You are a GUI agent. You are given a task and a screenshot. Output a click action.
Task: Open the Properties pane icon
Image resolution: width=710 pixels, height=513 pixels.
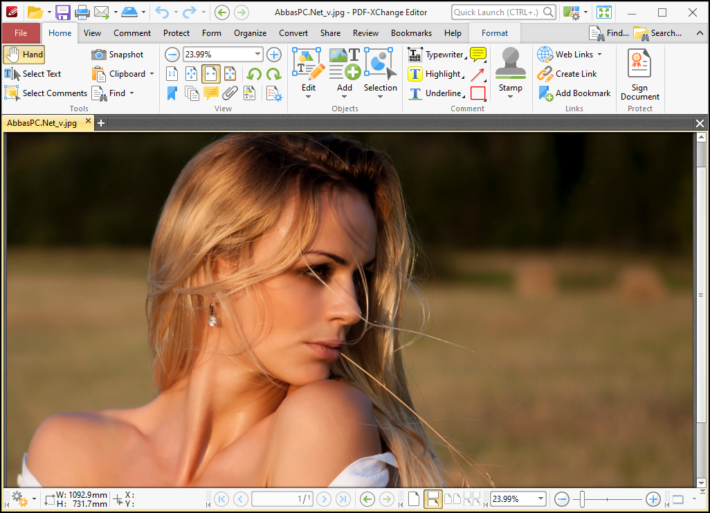[x=273, y=93]
